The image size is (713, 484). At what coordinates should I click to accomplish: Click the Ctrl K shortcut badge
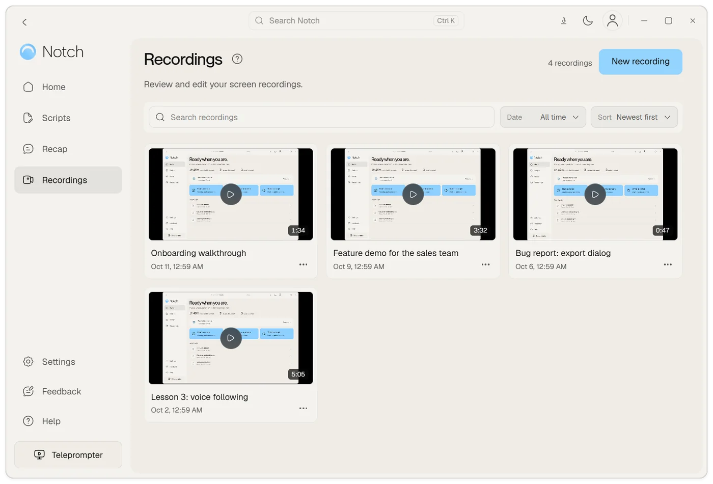pyautogui.click(x=446, y=21)
